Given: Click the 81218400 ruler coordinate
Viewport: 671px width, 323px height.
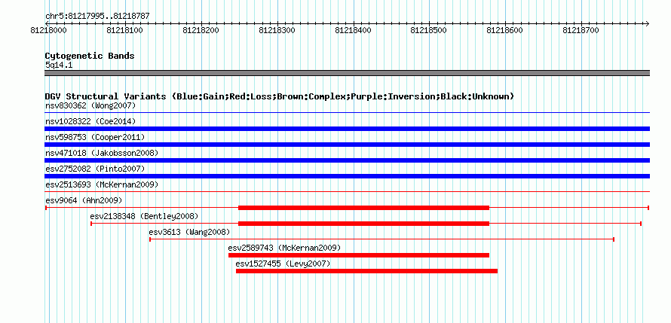Looking at the screenshot, I should click(353, 30).
